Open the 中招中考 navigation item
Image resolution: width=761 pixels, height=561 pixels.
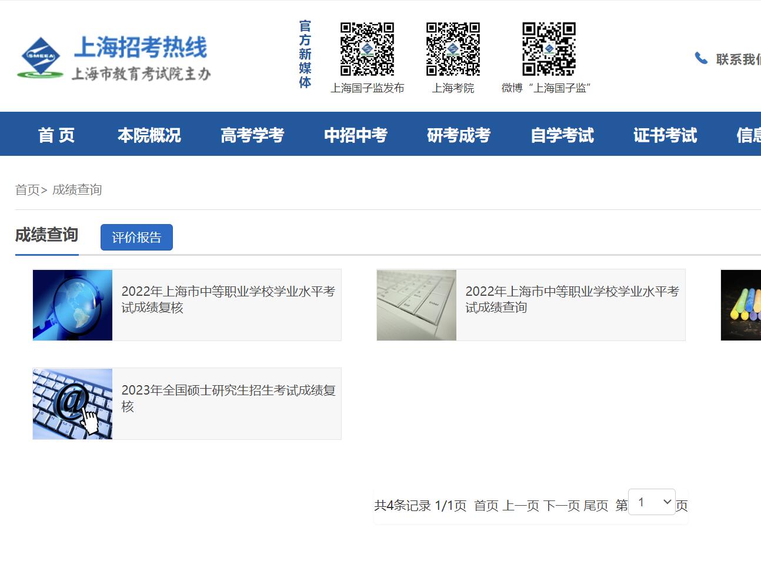[356, 135]
